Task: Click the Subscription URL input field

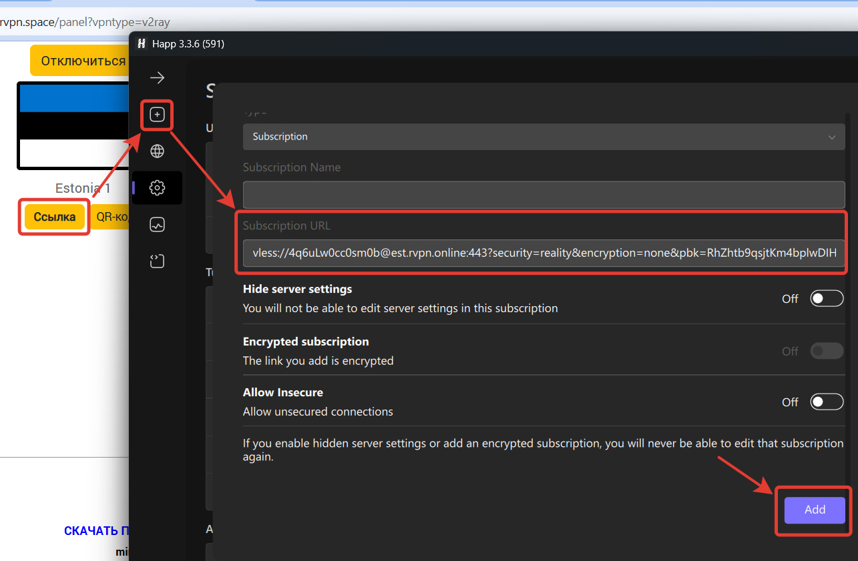Action: 544,253
